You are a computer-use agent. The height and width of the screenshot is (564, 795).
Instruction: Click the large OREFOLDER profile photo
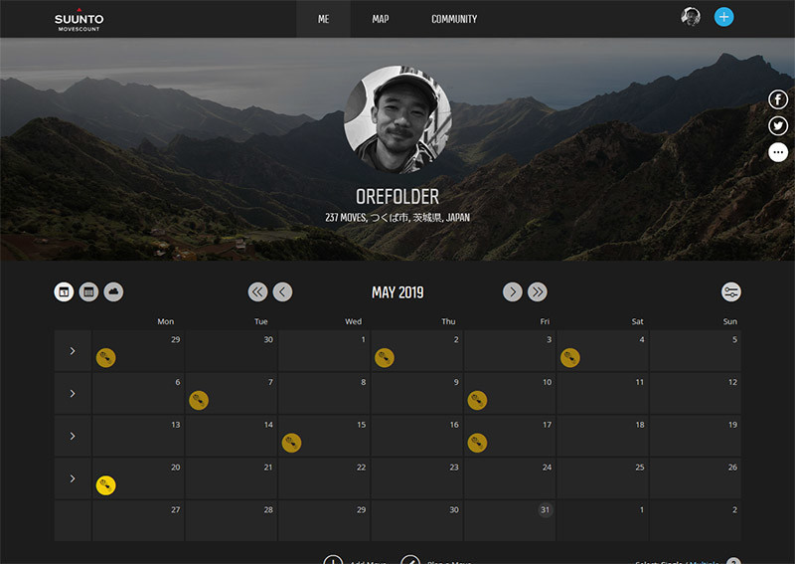(x=397, y=119)
